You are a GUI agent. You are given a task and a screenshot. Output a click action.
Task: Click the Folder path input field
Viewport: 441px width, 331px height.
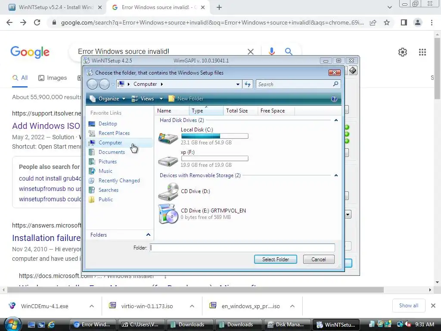pyautogui.click(x=242, y=248)
